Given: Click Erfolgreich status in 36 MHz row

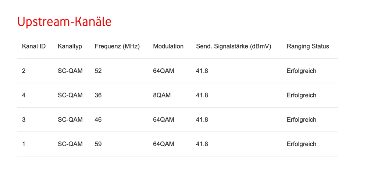Looking at the screenshot, I should click(x=301, y=95).
